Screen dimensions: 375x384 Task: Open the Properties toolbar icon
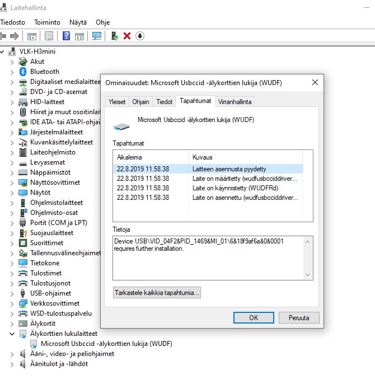(x=49, y=36)
